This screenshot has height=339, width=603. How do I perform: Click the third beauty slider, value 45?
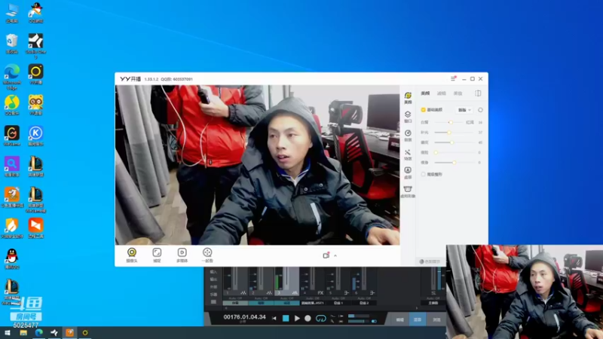tap(454, 142)
